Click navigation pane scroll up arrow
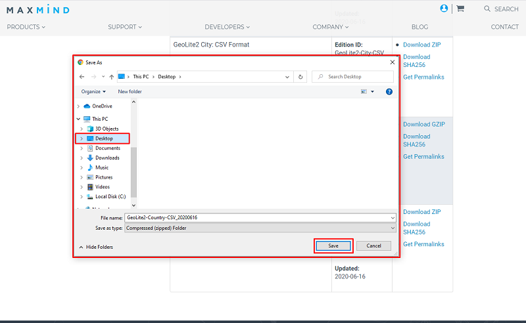 (x=133, y=102)
